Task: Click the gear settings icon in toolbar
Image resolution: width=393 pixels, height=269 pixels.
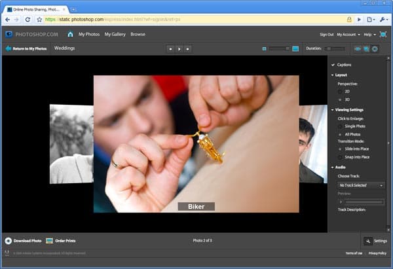Action: pyautogui.click(x=375, y=49)
